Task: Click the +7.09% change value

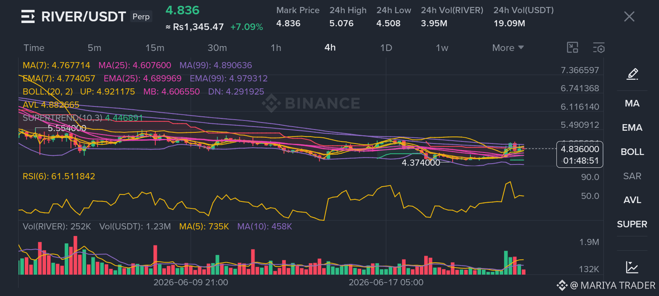Action: click(x=246, y=27)
